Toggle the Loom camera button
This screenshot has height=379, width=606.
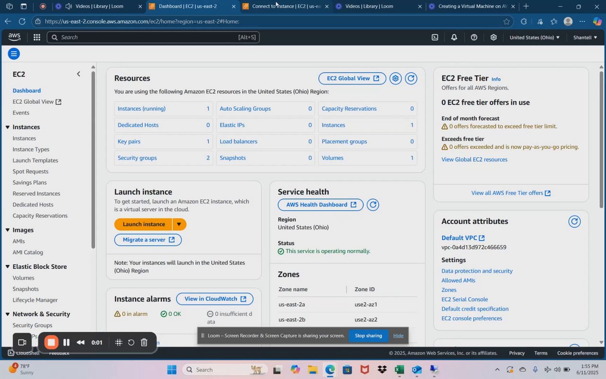click(x=22, y=343)
